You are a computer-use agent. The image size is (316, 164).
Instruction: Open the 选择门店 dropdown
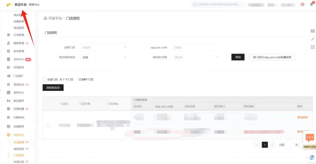pyautogui.click(x=104, y=47)
